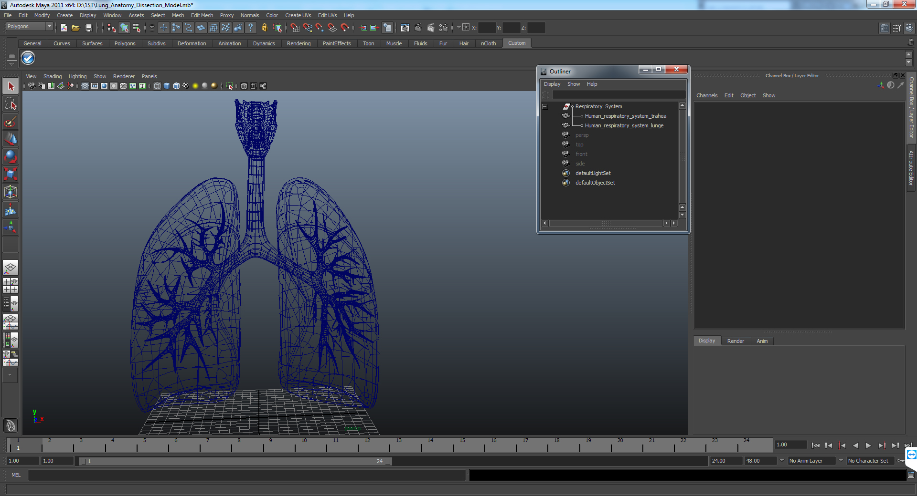Open the viewport Shading menu
Screen dimensions: 917x496
tap(53, 76)
